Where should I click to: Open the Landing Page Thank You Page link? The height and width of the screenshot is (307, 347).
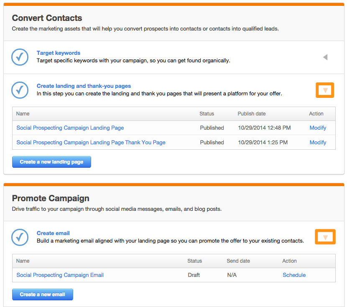(x=91, y=143)
